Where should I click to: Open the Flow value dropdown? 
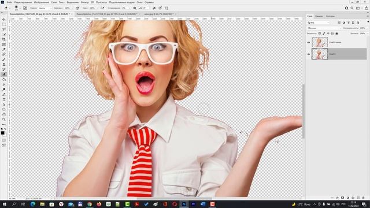pyautogui.click(x=97, y=8)
